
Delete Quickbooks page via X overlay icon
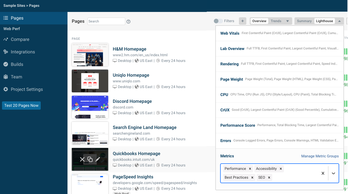click(x=82, y=159)
